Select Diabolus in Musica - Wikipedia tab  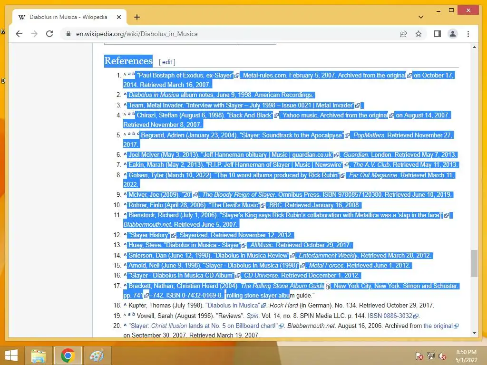68,17
